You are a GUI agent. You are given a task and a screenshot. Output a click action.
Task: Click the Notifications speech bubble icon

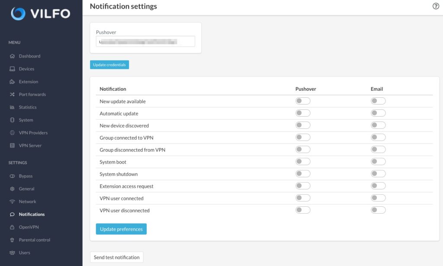pos(12,215)
